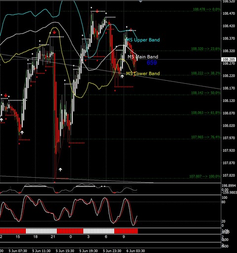Click 108.370 on the price scale
Viewport: 237px width, 253px height.
tap(229, 38)
